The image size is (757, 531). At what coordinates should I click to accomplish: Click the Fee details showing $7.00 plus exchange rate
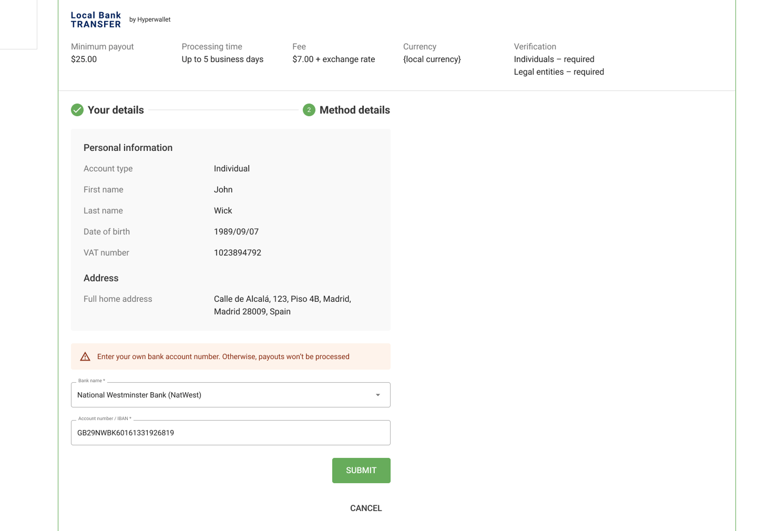click(333, 59)
